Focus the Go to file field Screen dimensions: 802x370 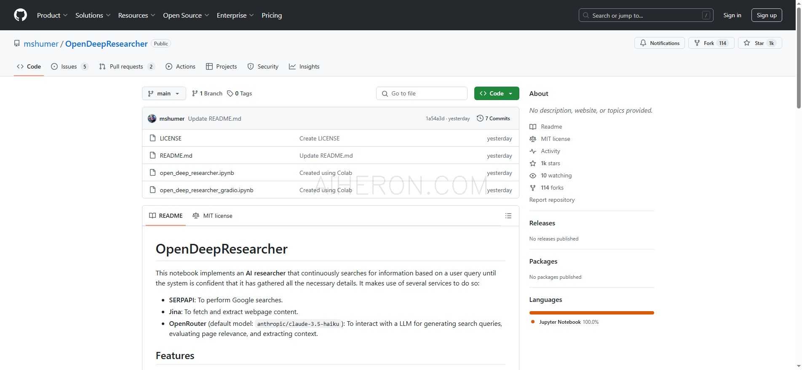(422, 93)
